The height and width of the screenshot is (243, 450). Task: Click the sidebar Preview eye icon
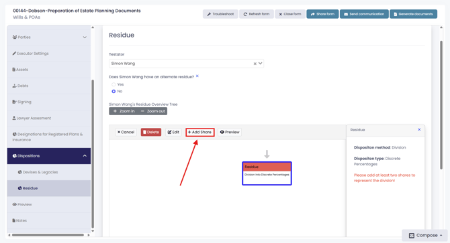[x=14, y=204]
